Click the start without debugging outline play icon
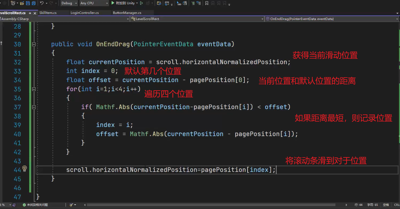Viewport: 400px width, 209px height. pyautogui.click(x=142, y=3)
